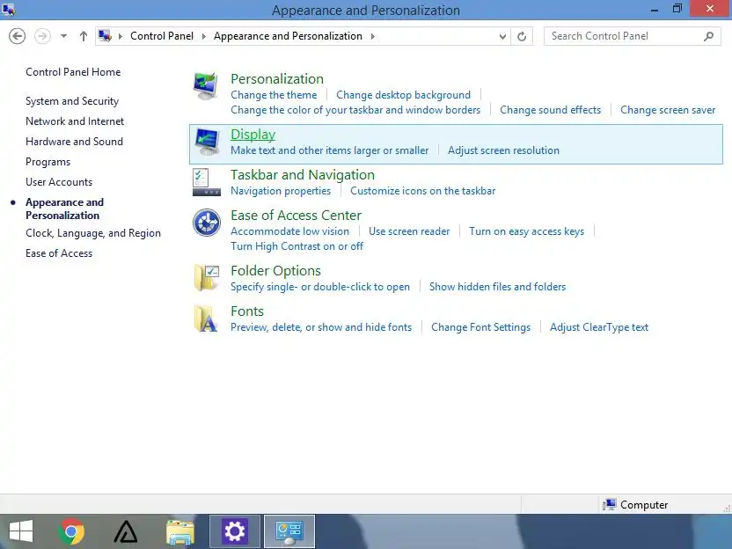This screenshot has width=732, height=549.
Task: Click the Control Panel breadcrumb
Action: pyautogui.click(x=162, y=36)
